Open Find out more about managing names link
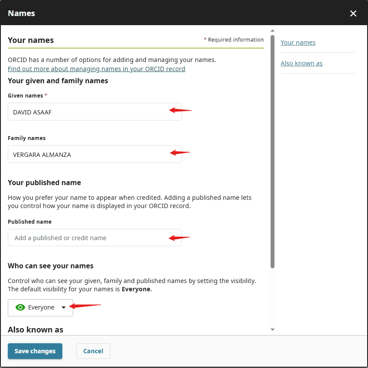The width and height of the screenshot is (368, 368). [97, 69]
